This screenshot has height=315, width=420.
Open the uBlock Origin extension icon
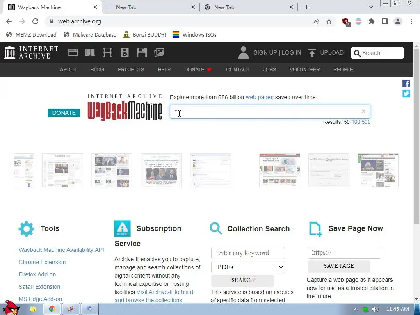pyautogui.click(x=346, y=22)
